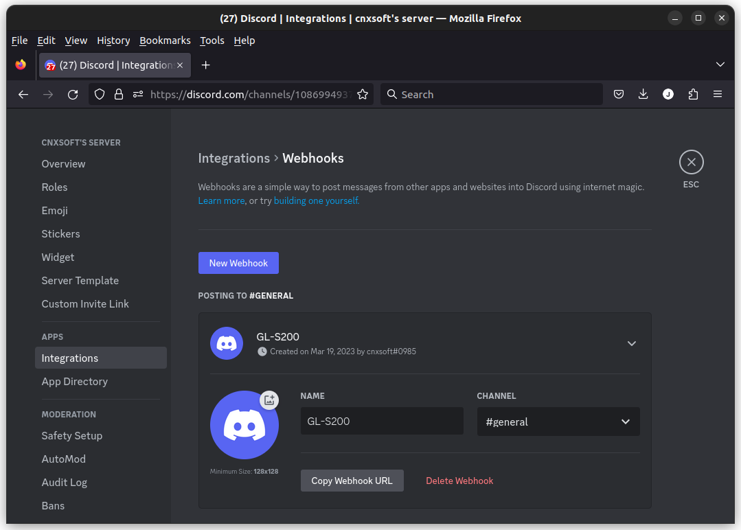
Task: Go back with the browser back arrow
Action: pyautogui.click(x=23, y=95)
